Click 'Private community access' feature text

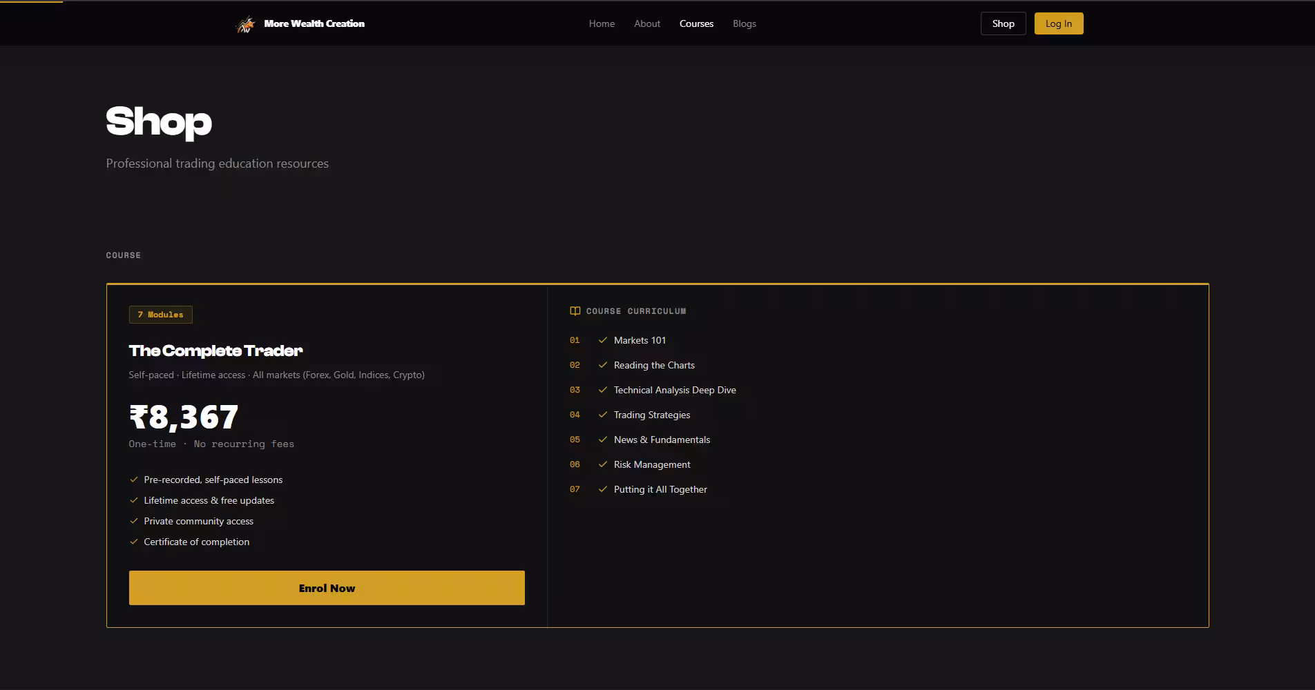tap(199, 521)
